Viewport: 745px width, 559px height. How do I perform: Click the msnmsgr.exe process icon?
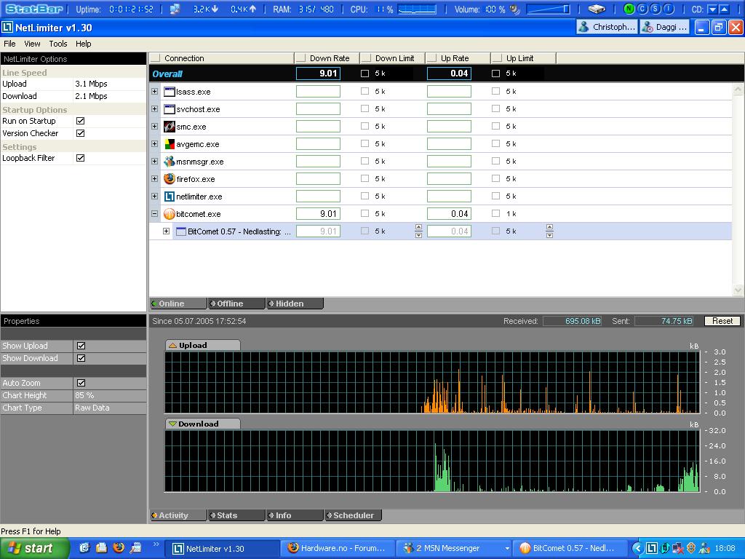169,162
